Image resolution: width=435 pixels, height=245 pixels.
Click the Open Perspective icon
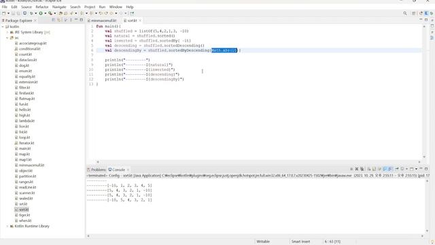(414, 14)
